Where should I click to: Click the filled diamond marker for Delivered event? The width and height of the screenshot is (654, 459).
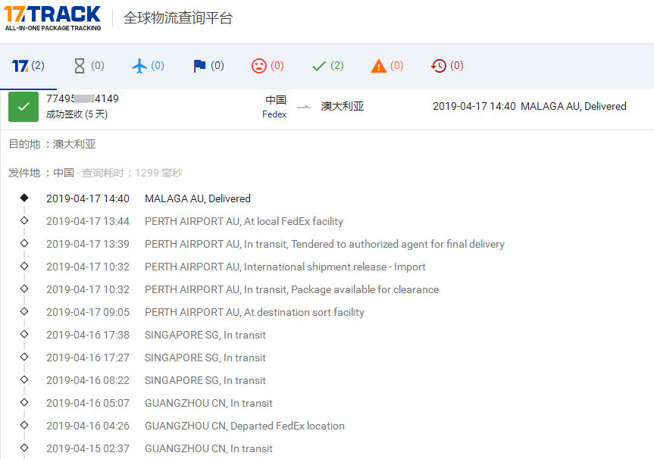pos(24,198)
